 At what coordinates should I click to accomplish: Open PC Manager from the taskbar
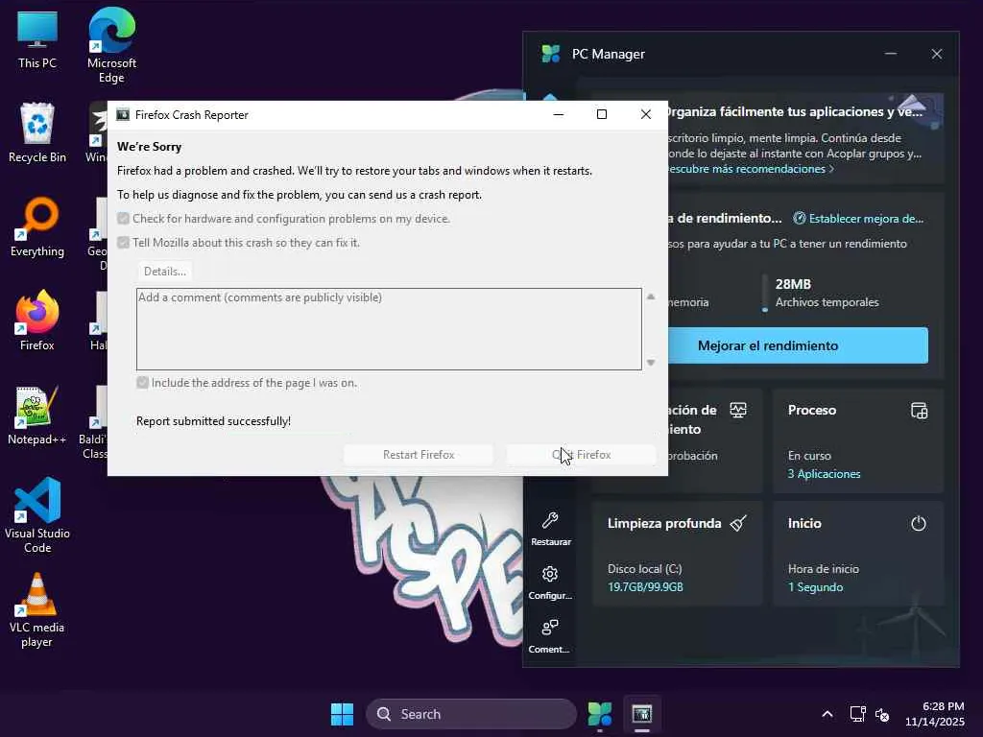click(600, 714)
